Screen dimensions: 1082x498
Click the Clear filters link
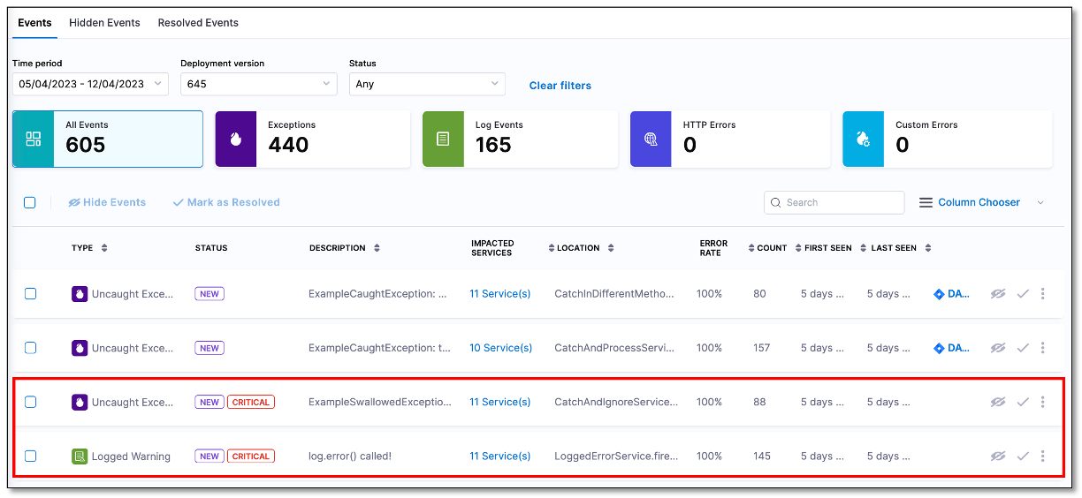tap(560, 86)
